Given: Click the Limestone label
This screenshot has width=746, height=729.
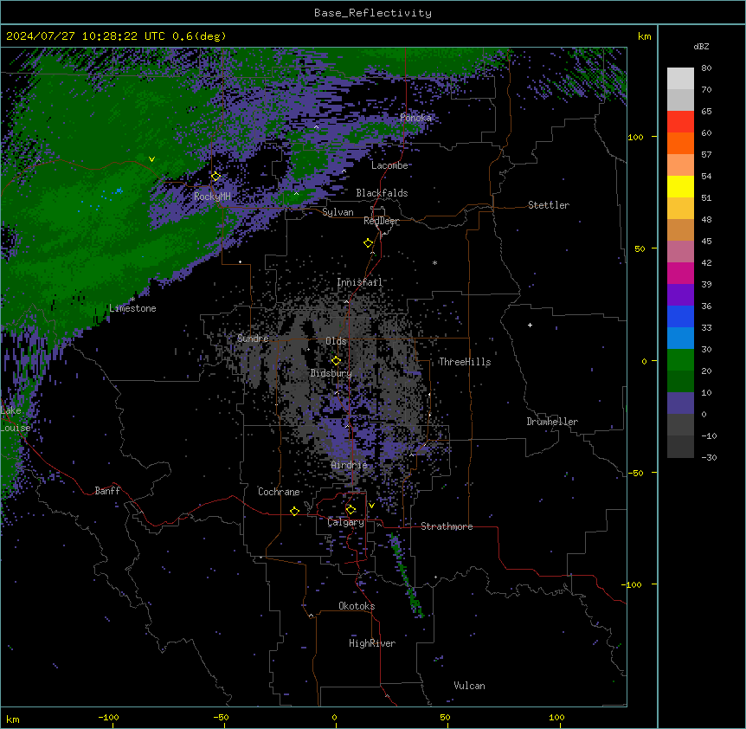Looking at the screenshot, I should [132, 308].
